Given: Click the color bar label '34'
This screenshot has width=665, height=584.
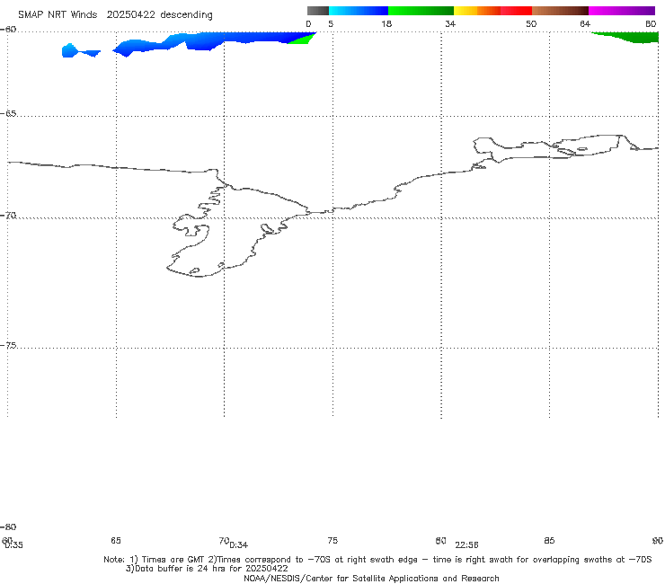Looking at the screenshot, I should click(450, 23).
